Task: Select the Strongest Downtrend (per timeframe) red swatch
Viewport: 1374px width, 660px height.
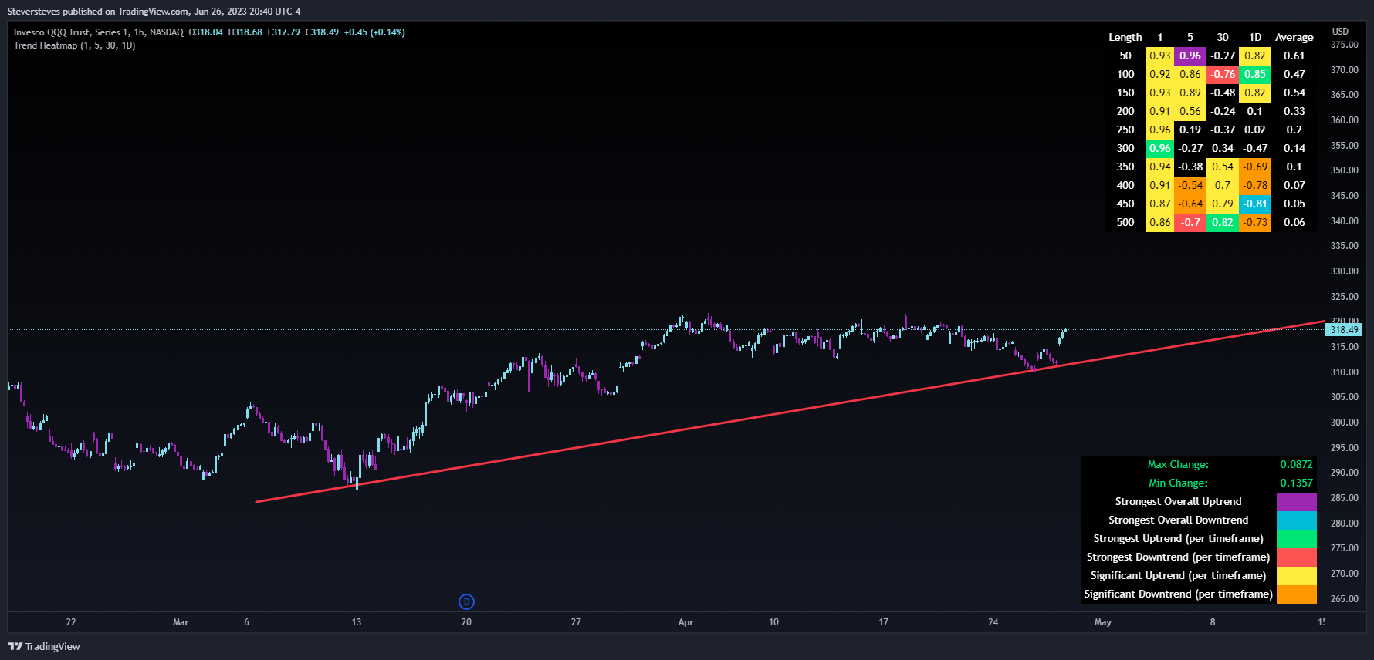Action: [1296, 557]
